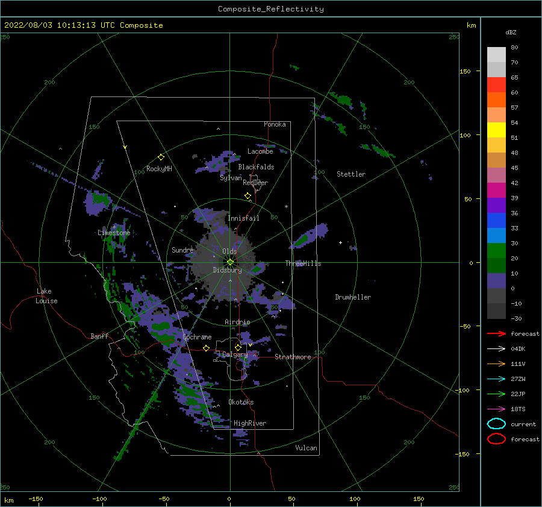Select the blue 33-36 dBZ swatch

tap(496, 220)
